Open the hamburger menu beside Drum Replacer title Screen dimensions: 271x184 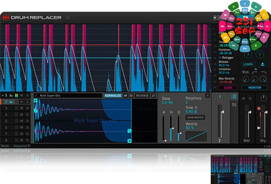click(x=68, y=18)
